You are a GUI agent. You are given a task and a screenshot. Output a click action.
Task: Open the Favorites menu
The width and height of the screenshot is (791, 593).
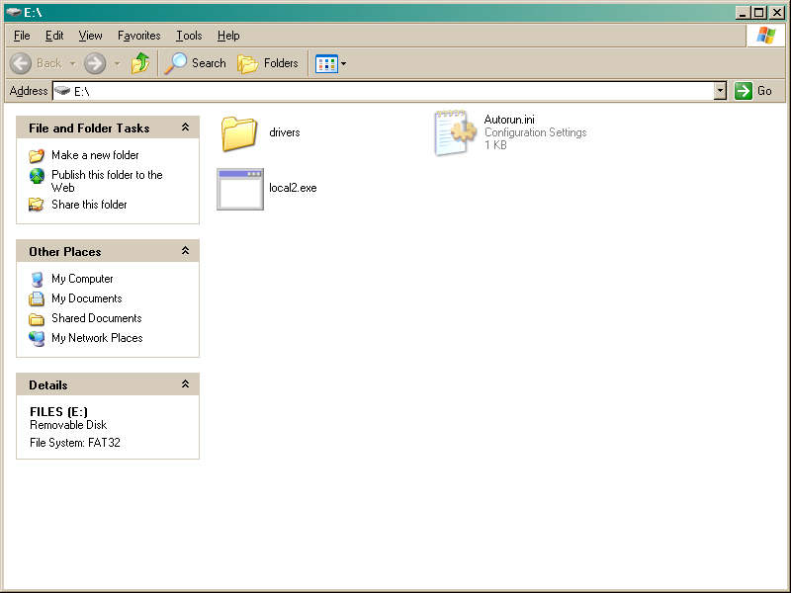pos(138,36)
